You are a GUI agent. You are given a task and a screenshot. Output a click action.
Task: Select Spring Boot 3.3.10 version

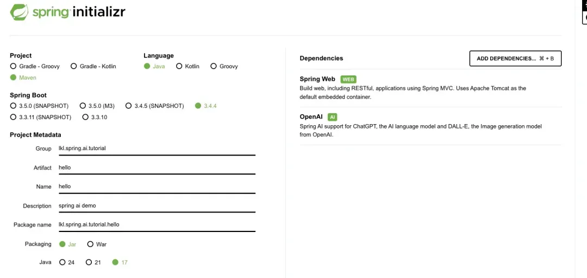click(x=95, y=117)
